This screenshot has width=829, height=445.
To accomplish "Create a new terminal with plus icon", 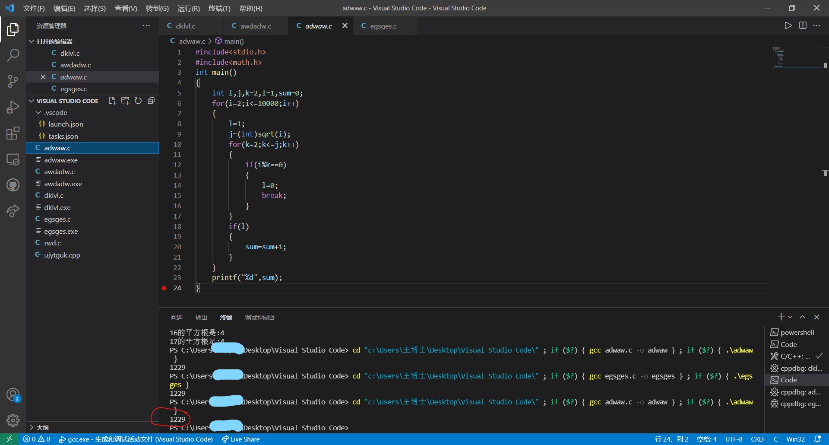I will pos(781,317).
